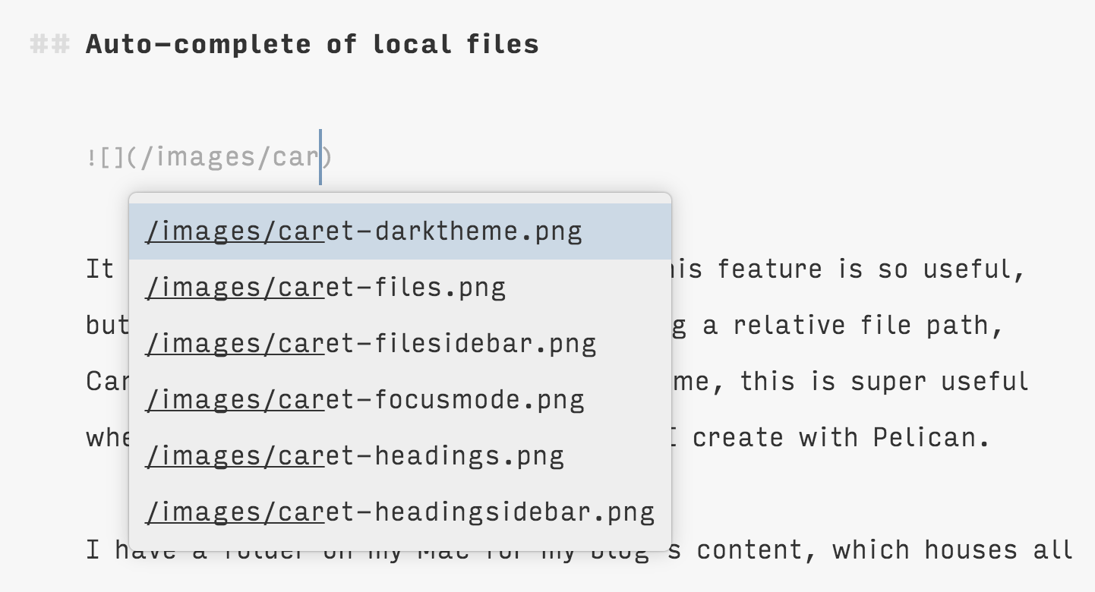Image resolution: width=1095 pixels, height=592 pixels.
Task: Click the closing parenthesis of the image link
Action: (x=327, y=158)
